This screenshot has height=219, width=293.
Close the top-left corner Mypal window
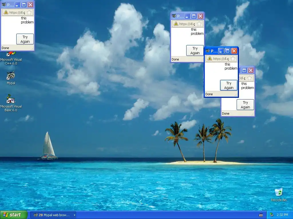pyautogui.click(x=30, y=5)
